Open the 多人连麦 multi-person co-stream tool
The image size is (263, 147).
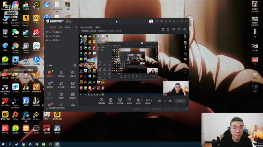(x=61, y=85)
